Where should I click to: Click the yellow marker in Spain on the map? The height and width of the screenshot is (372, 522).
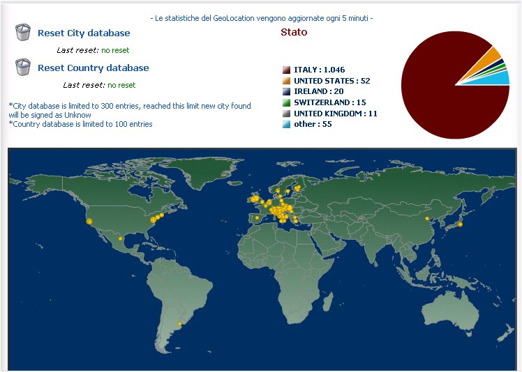coord(257,218)
